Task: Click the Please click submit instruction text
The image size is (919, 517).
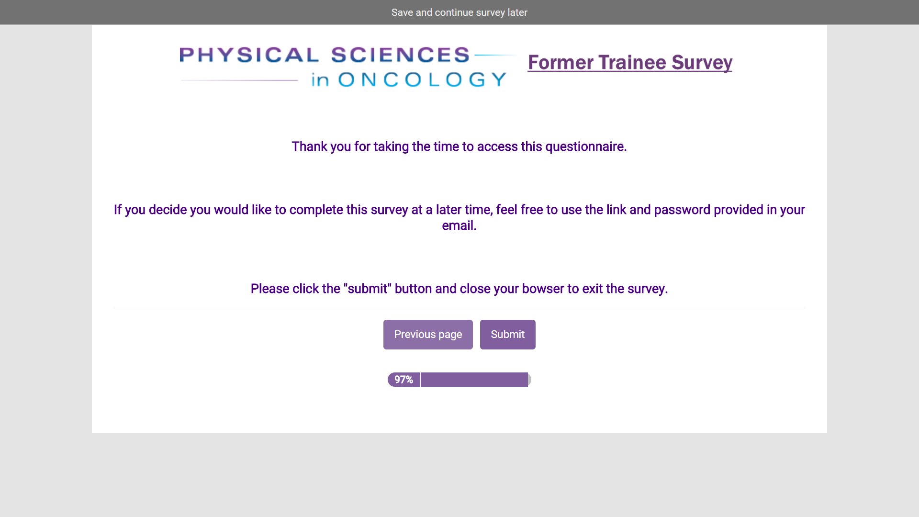Action: [x=459, y=289]
